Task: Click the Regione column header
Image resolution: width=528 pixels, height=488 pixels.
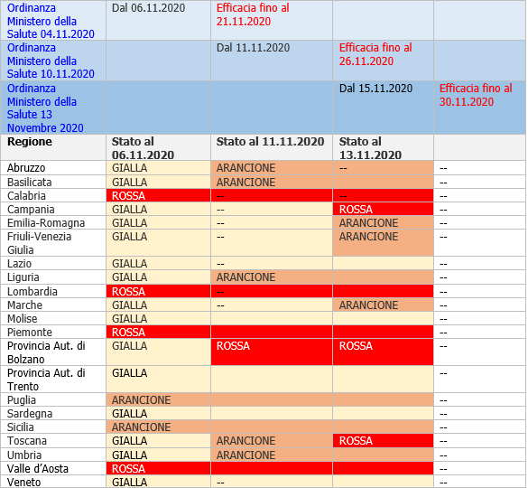Action: click(30, 142)
